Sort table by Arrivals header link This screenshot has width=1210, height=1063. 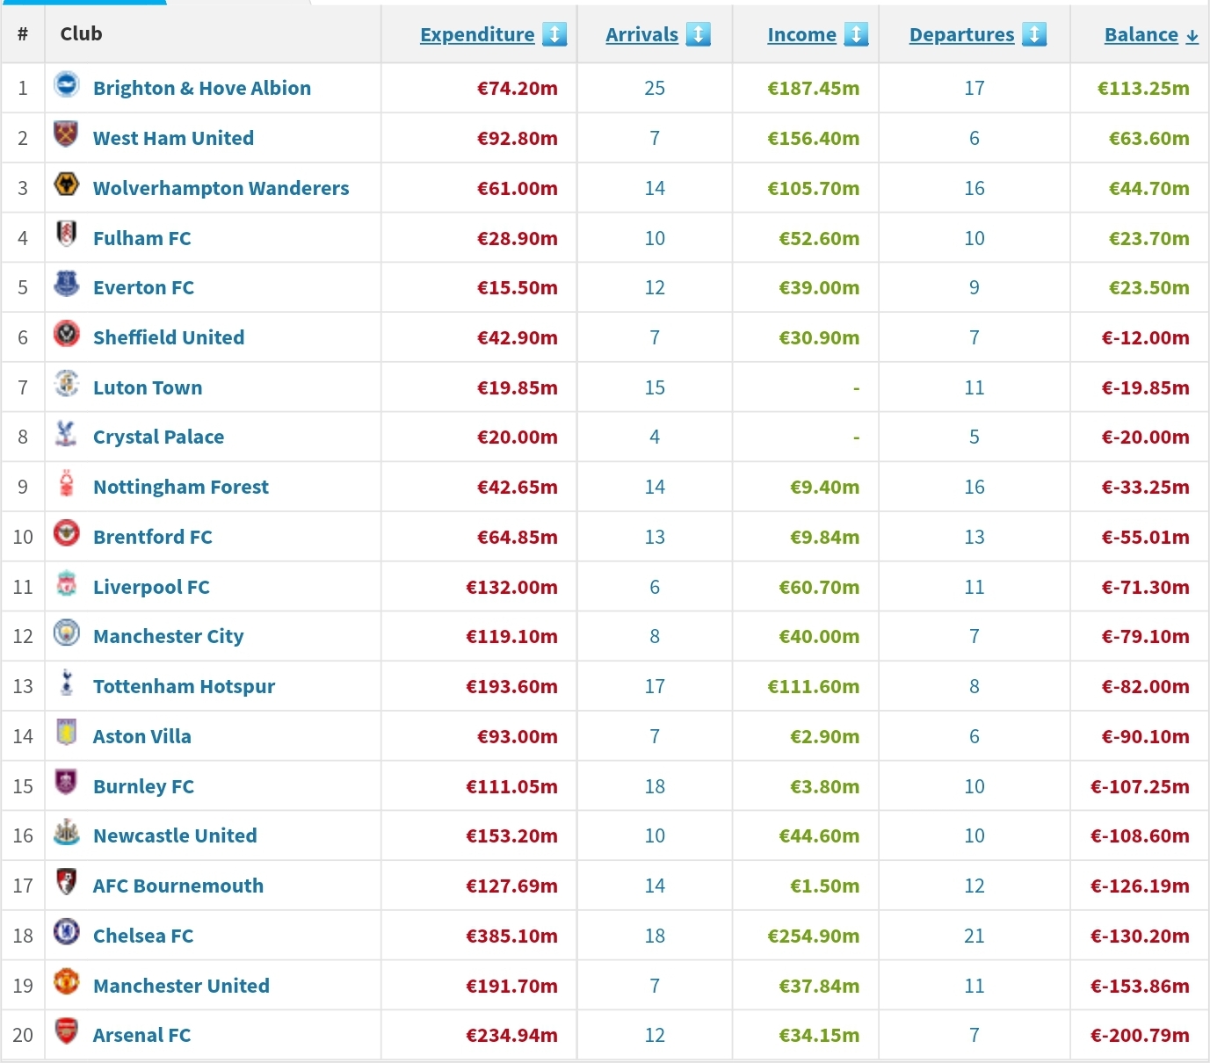641,34
